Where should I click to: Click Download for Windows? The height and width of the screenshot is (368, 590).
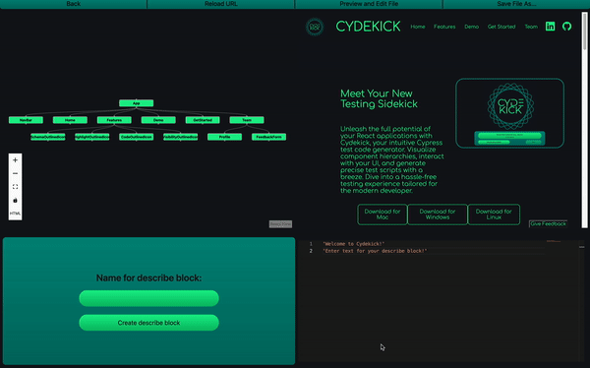(x=438, y=215)
